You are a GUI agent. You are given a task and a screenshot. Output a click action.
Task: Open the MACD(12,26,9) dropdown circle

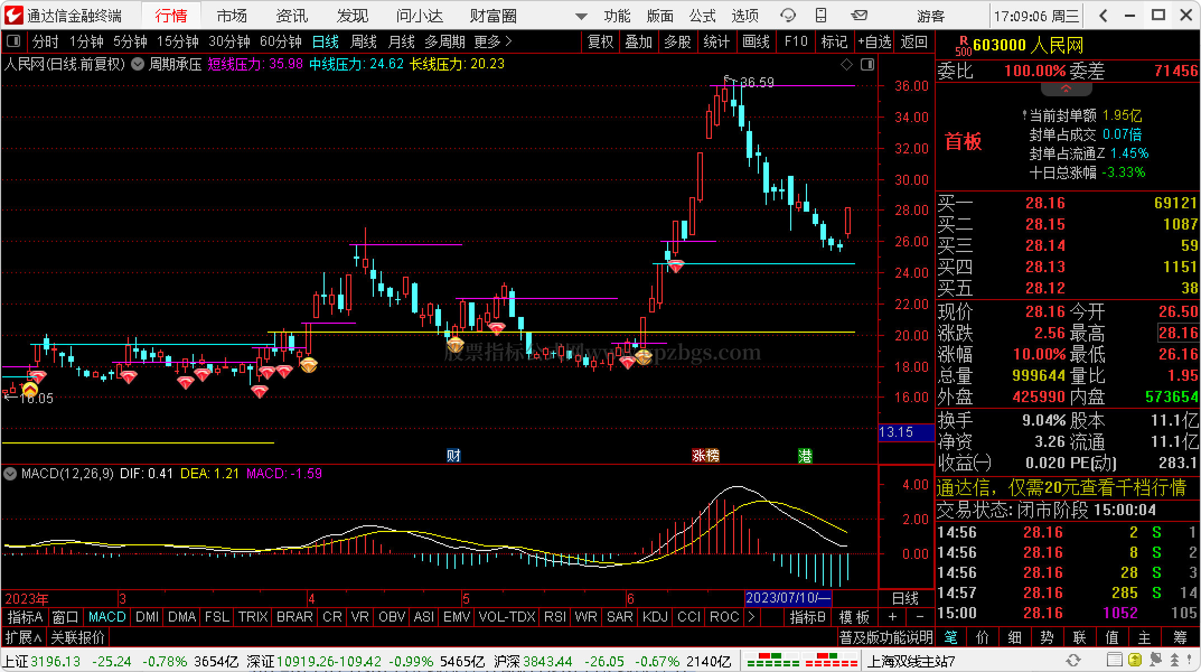[10, 474]
